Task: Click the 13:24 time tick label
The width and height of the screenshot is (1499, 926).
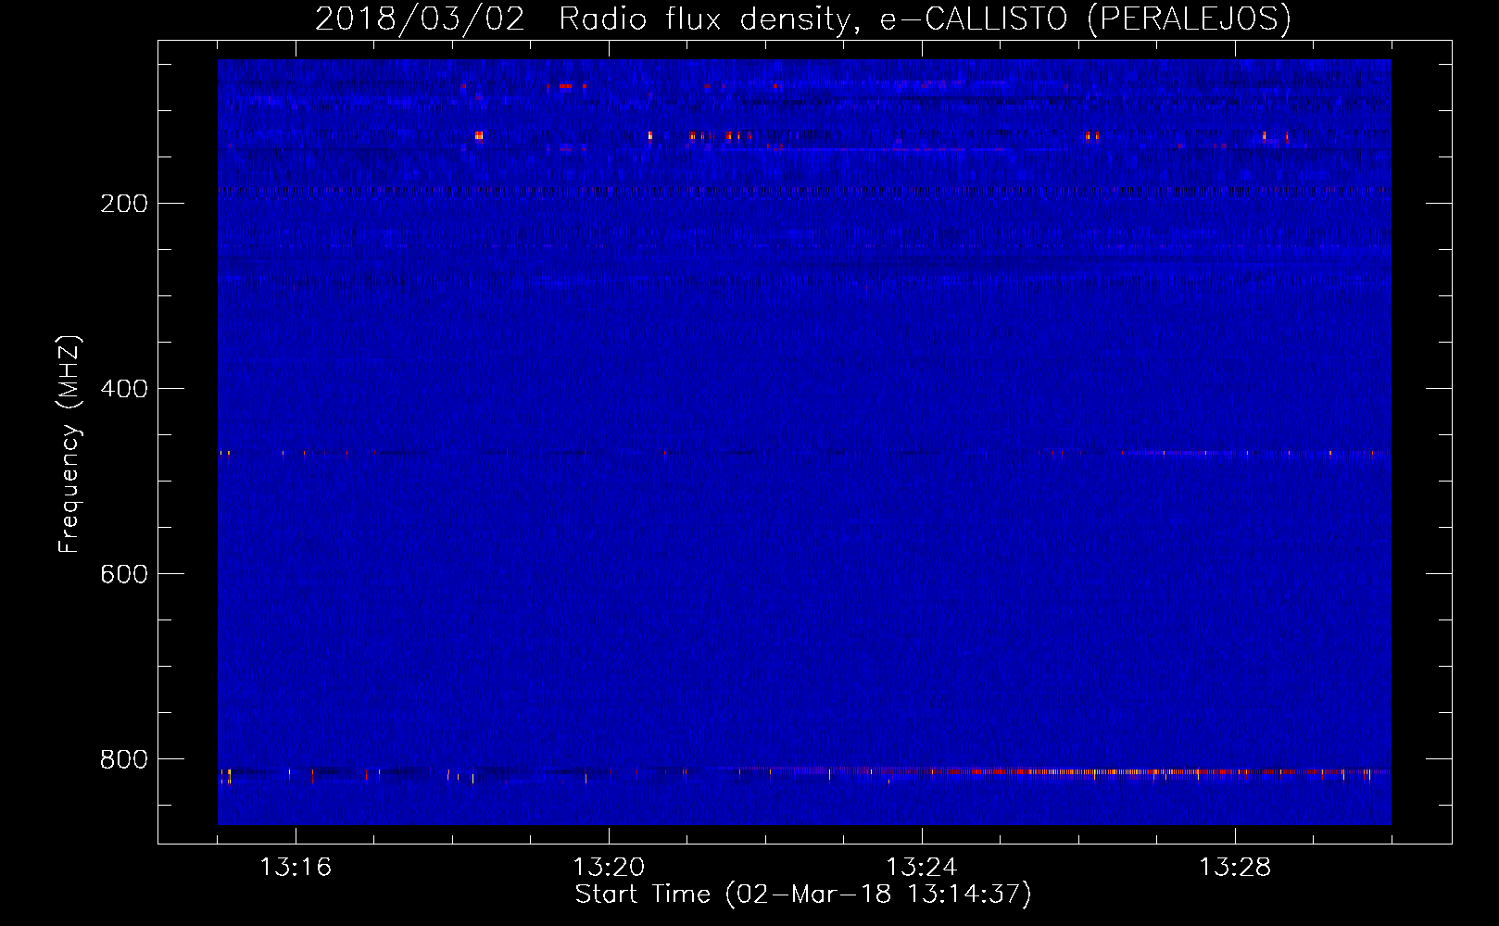Action: click(x=922, y=868)
